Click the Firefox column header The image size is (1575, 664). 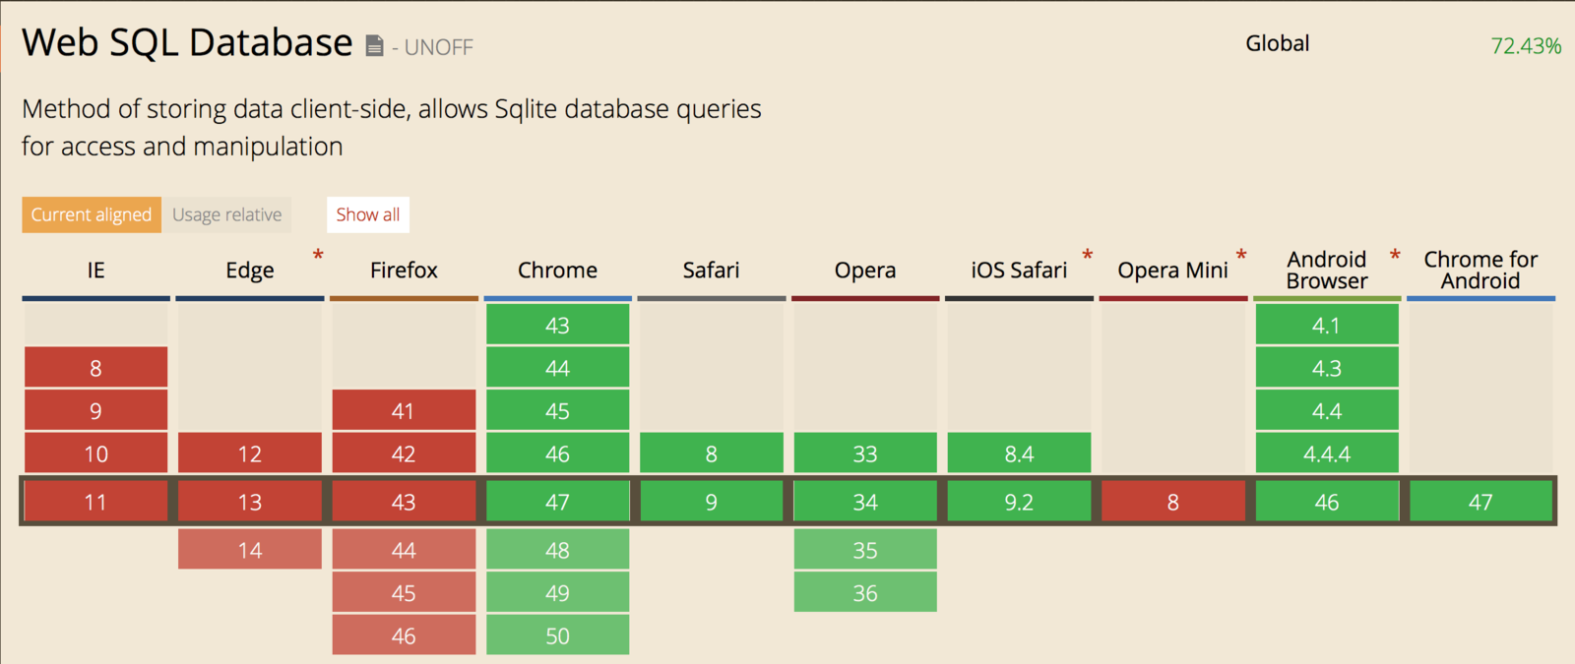click(x=404, y=271)
